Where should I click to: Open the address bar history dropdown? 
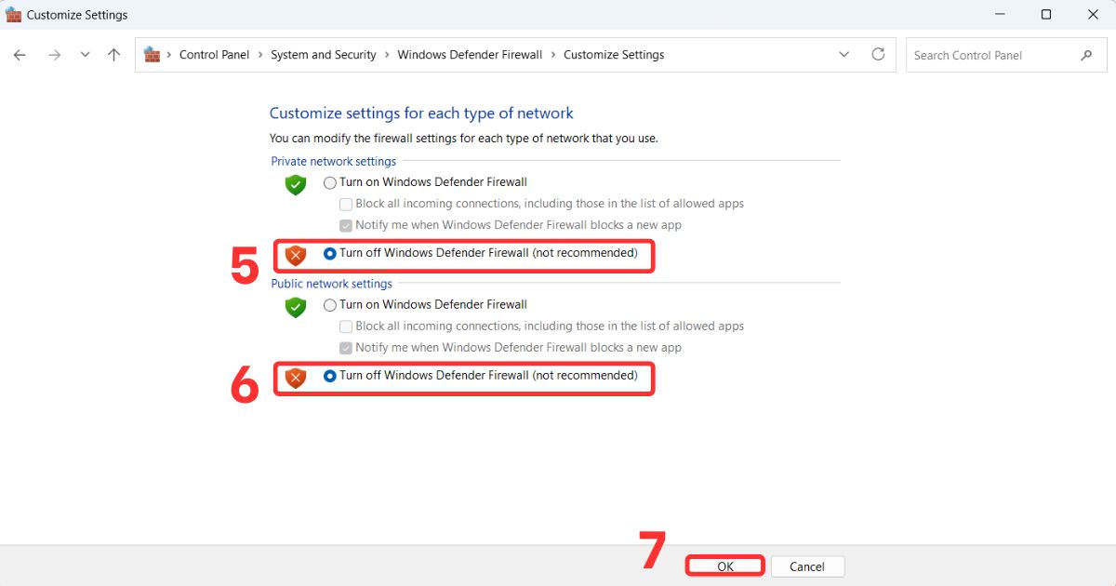[844, 54]
